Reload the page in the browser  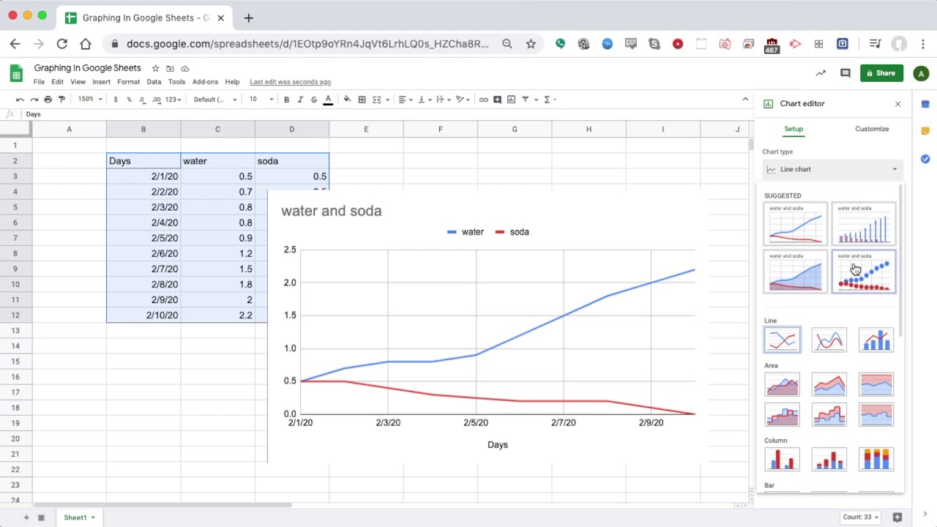[62, 44]
